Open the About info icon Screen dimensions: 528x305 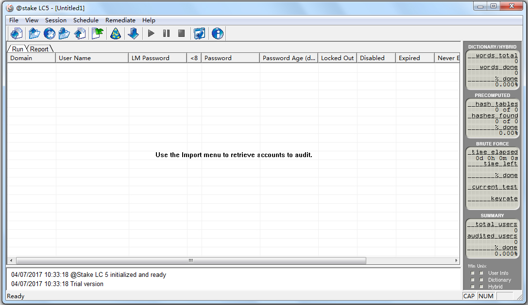217,33
